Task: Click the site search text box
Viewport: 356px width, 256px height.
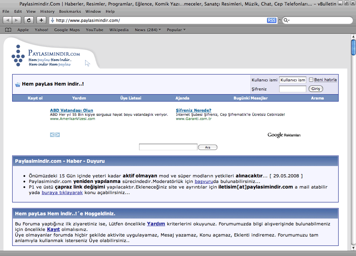Action: [168, 147]
